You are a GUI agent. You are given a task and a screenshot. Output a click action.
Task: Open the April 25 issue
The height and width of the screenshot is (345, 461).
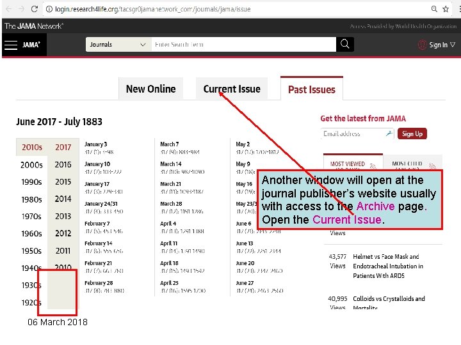pyautogui.click(x=169, y=283)
